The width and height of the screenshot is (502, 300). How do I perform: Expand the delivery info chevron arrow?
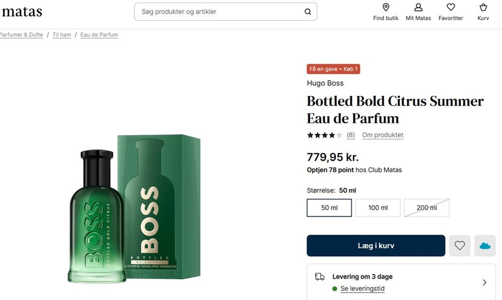click(484, 282)
